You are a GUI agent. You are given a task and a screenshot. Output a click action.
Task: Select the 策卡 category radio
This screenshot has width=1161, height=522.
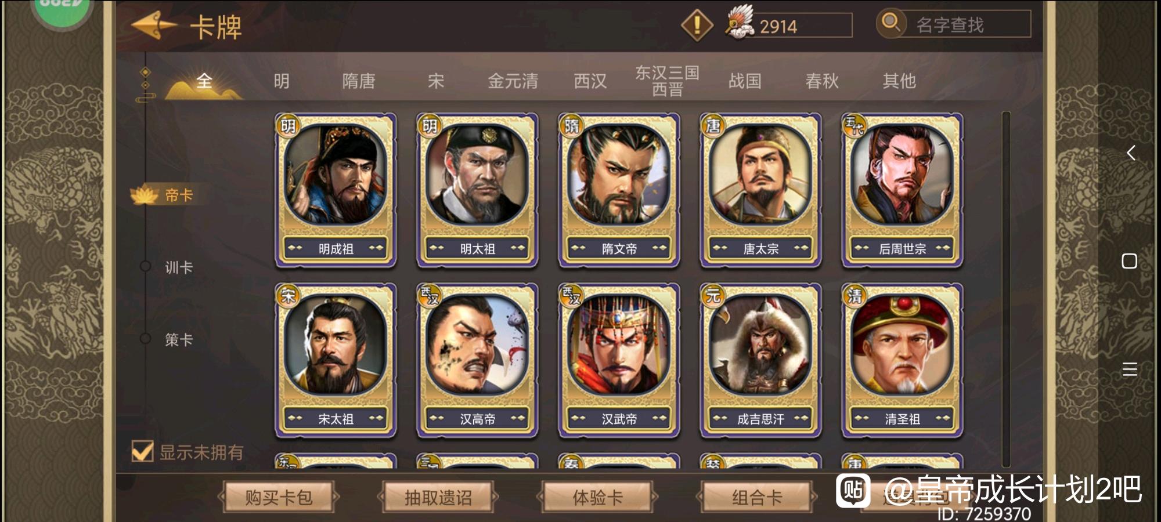[x=145, y=339]
